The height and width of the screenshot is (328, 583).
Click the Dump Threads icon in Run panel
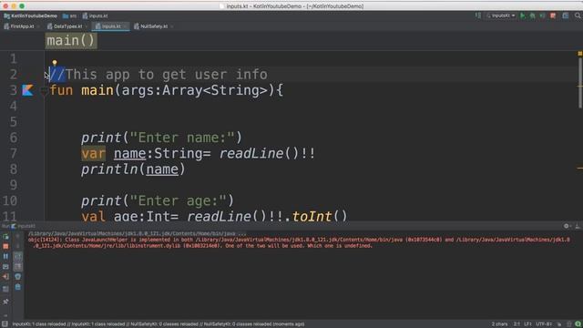5,267
